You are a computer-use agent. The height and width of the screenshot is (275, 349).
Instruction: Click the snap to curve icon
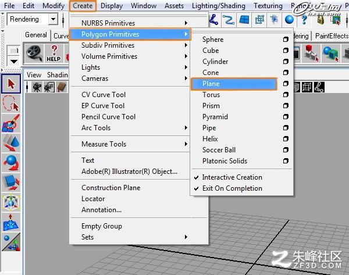tap(229, 20)
